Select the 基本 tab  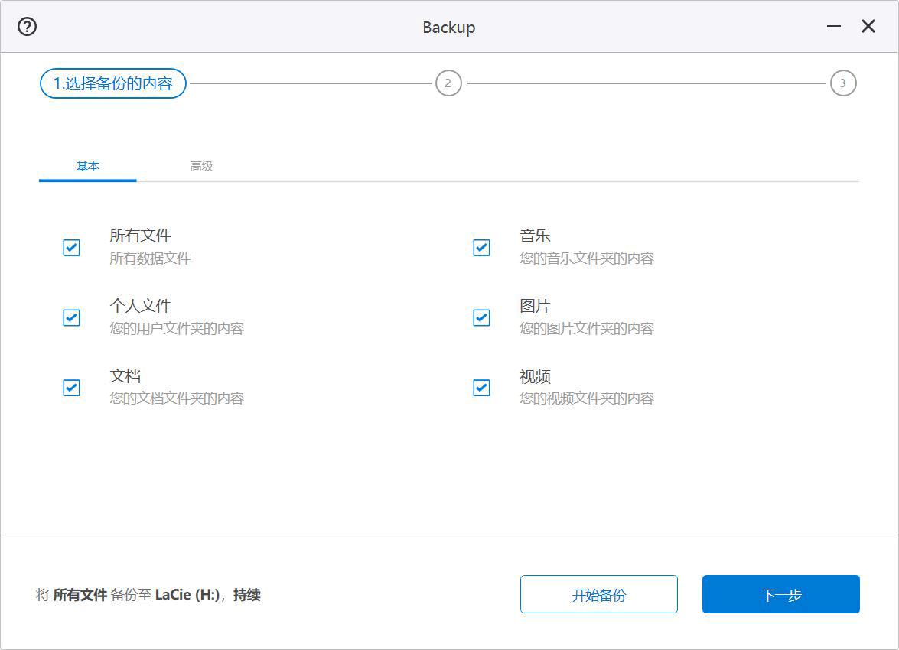coord(87,166)
